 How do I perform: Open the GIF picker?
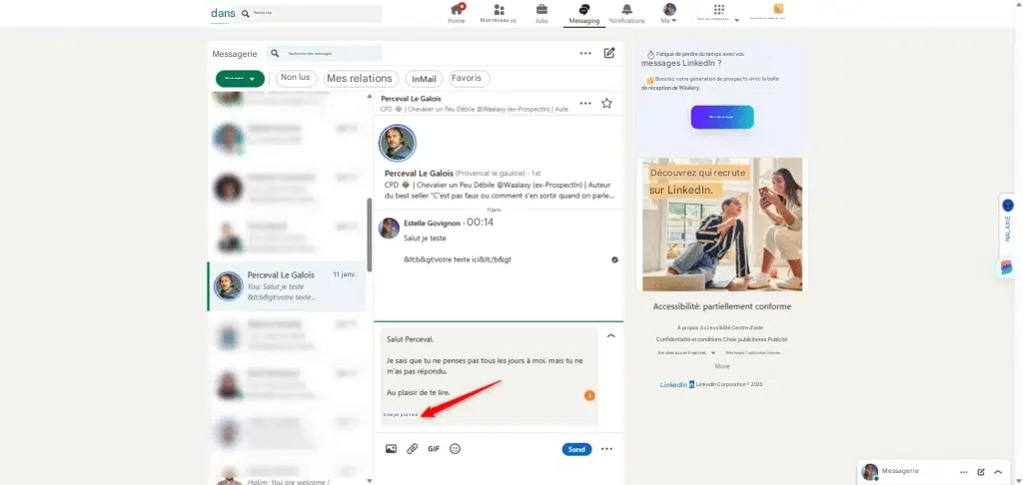click(x=434, y=449)
